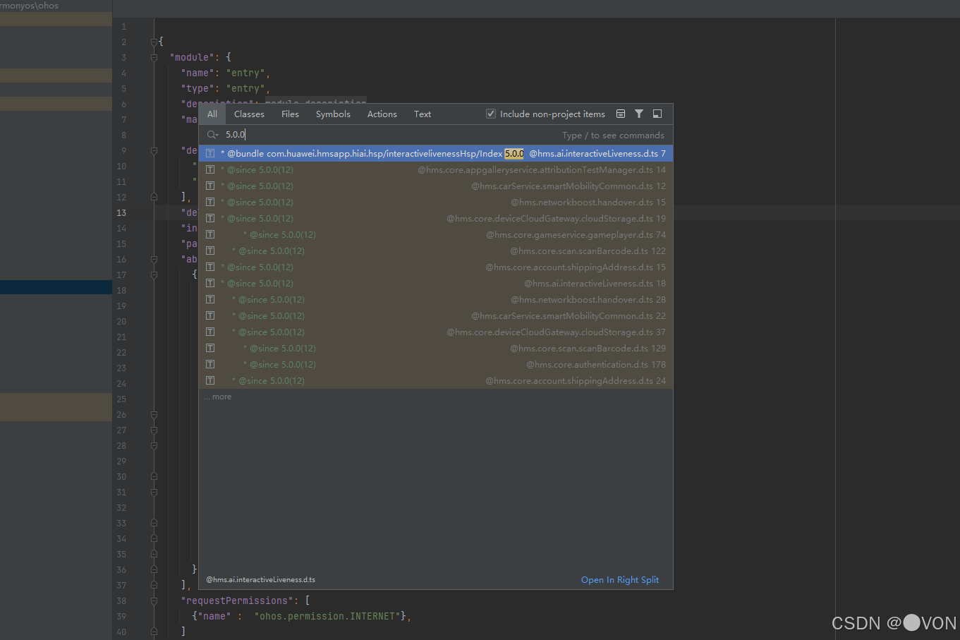Open result smartMobilityCommon.d.ts 22

pyautogui.click(x=436, y=316)
